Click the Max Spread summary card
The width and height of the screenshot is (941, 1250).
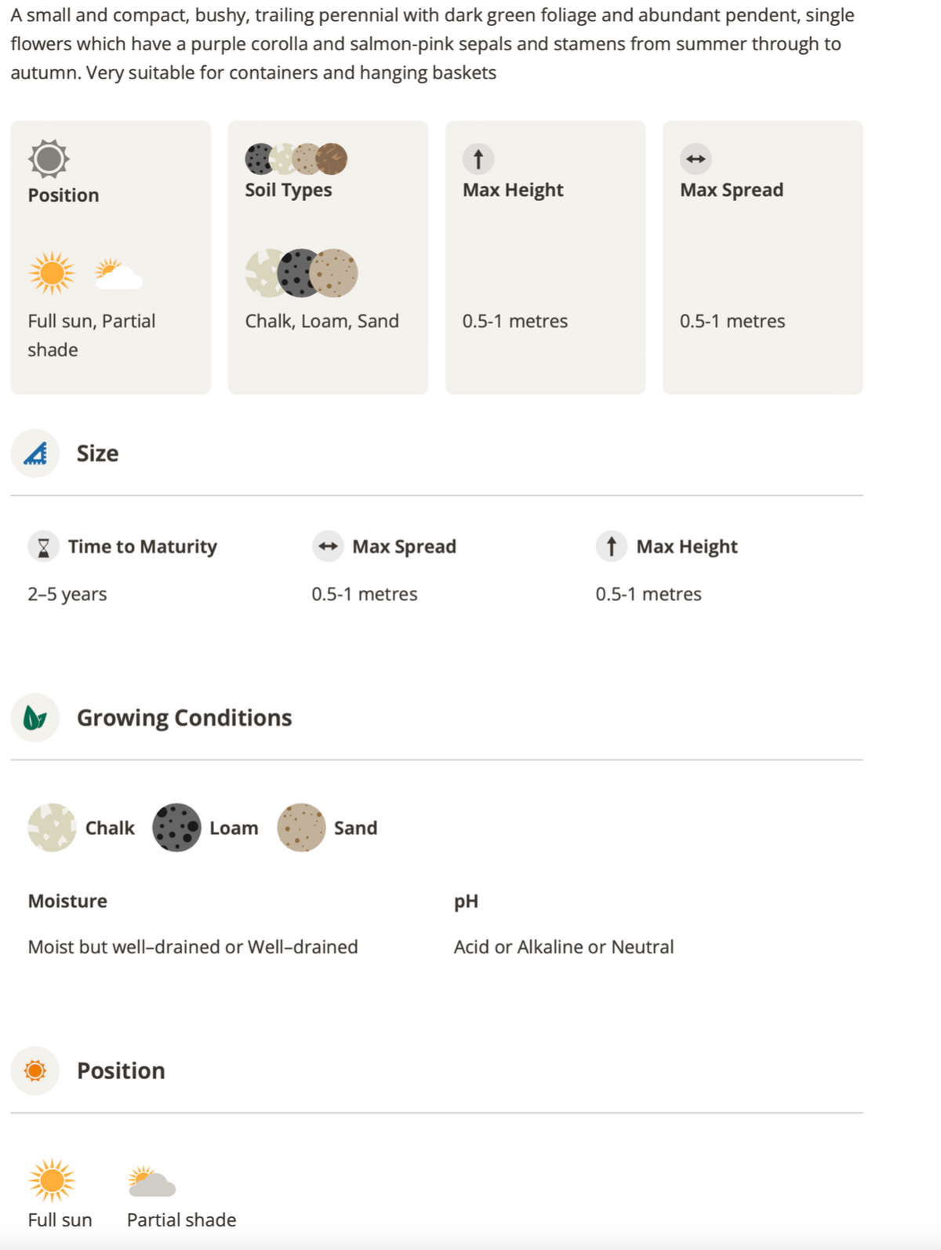(x=762, y=257)
